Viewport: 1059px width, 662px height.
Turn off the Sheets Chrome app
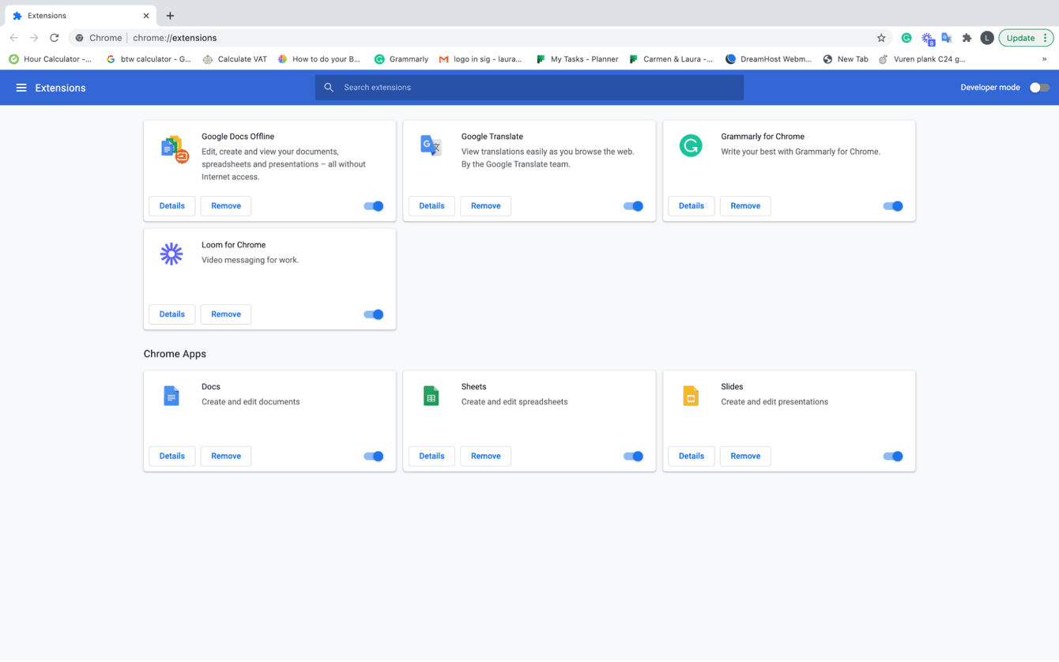coord(633,457)
